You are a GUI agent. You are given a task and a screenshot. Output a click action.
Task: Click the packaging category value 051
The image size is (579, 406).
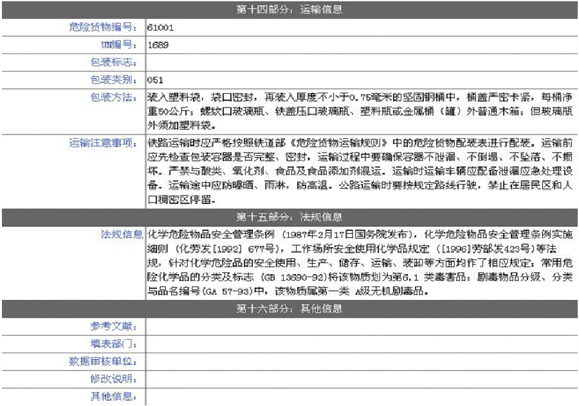[x=155, y=80]
